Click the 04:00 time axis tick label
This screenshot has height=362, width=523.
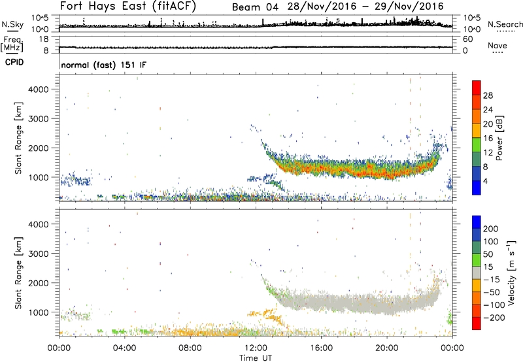(125, 348)
